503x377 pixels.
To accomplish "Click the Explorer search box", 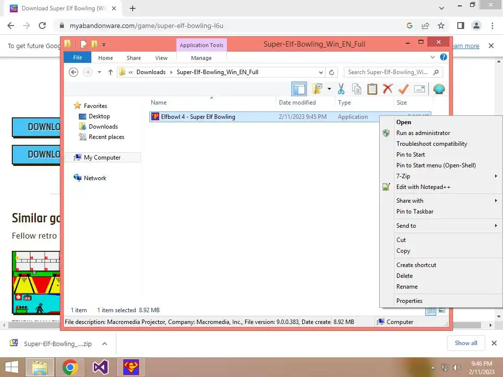I will coord(393,72).
